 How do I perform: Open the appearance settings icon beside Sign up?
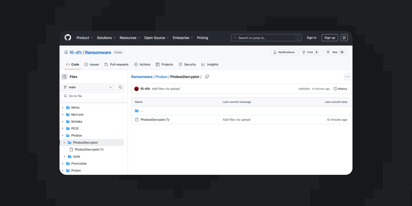point(344,38)
